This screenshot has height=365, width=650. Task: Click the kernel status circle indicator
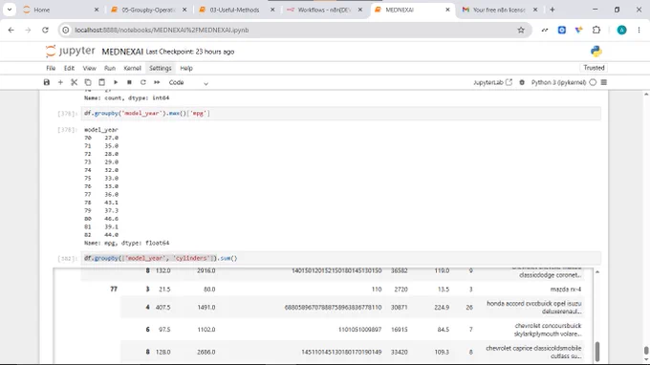593,82
